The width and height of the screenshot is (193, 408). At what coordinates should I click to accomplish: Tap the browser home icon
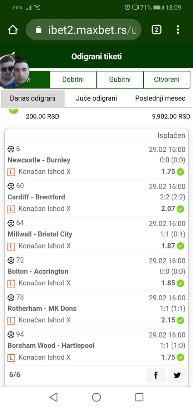[13, 30]
